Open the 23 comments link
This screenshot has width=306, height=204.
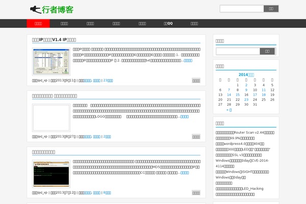pos(108,81)
